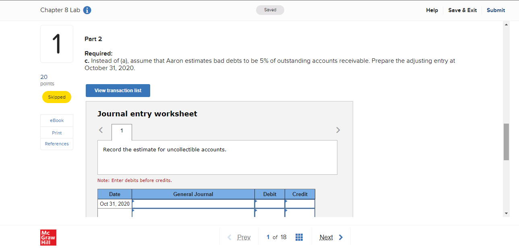The image size is (519, 248).
Task: Click the Debit field for Oct 31, 2020
Action: [269, 204]
